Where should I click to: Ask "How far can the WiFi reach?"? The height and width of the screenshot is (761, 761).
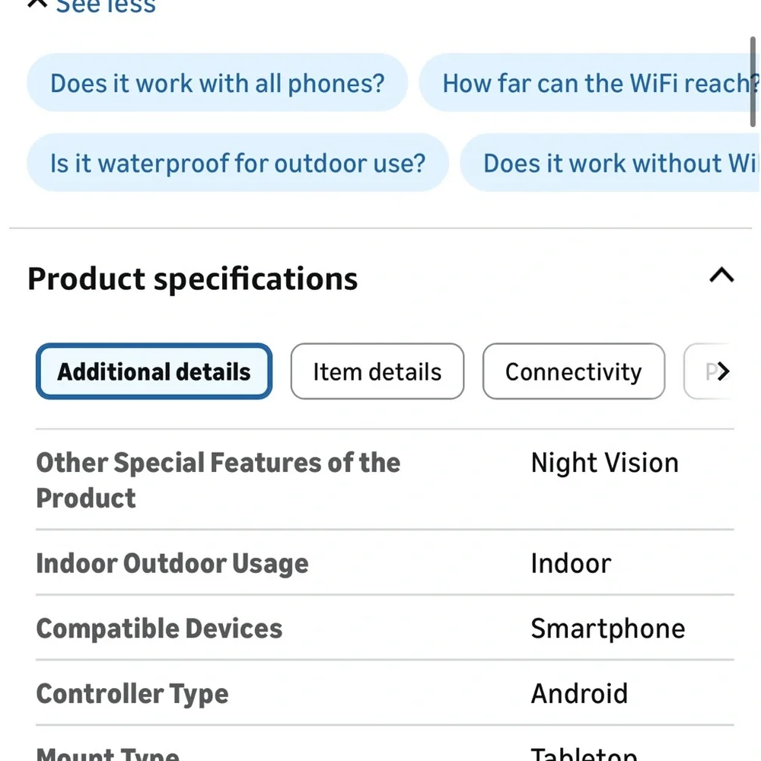tap(590, 82)
